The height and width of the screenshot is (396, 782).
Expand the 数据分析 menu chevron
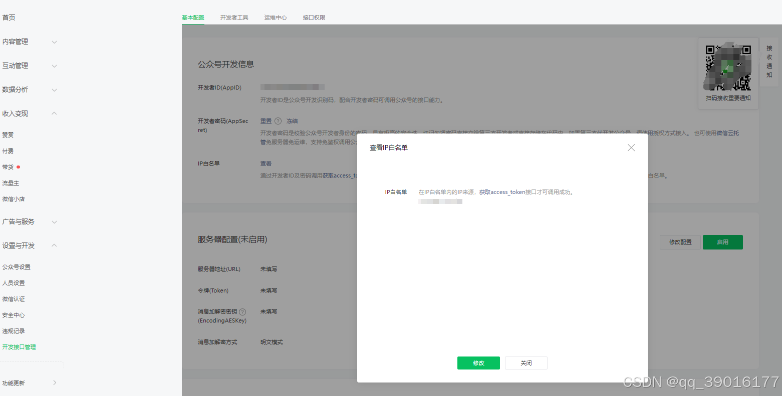coord(55,90)
